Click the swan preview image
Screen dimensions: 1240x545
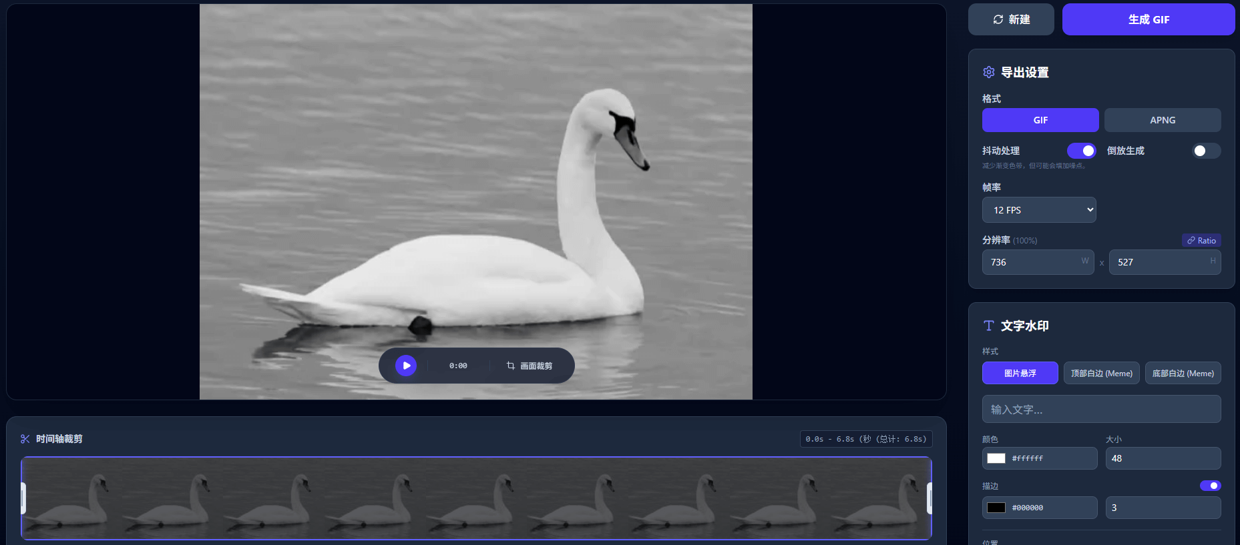(476, 201)
